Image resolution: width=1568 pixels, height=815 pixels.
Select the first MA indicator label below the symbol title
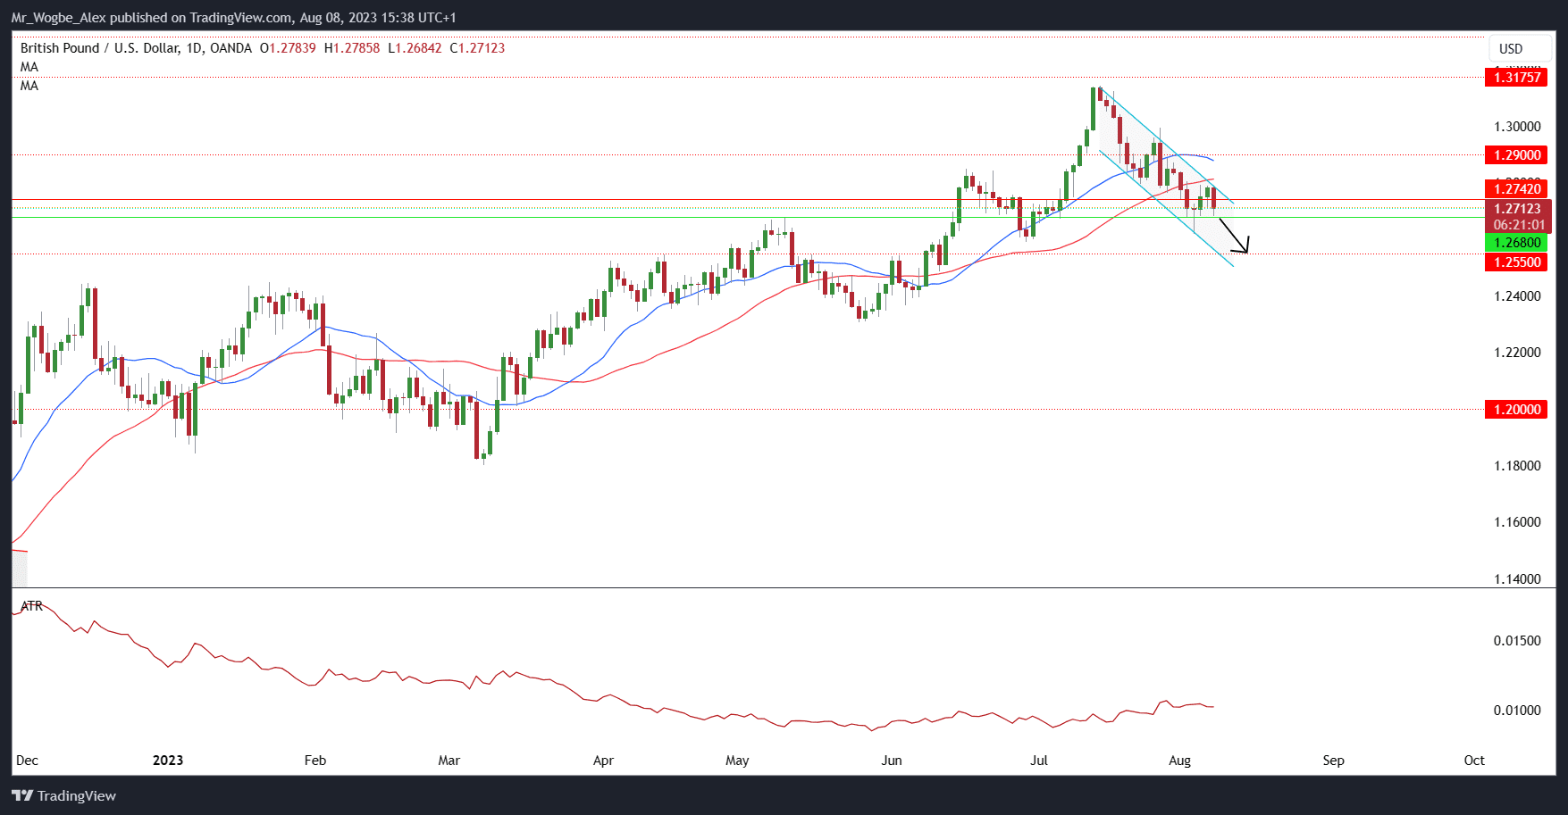coord(29,67)
